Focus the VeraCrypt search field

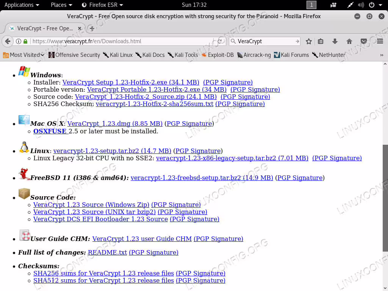[x=265, y=41]
